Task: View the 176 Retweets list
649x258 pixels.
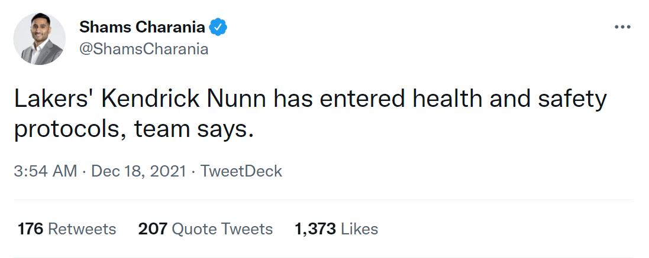Action: click(x=67, y=228)
